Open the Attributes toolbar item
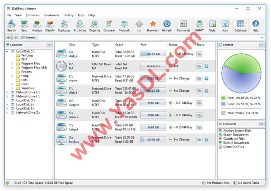Screen dimensions: 271x191 (79, 26)
